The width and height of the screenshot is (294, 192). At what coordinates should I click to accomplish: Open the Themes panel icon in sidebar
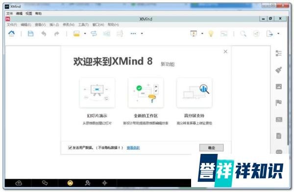(x=279, y=119)
